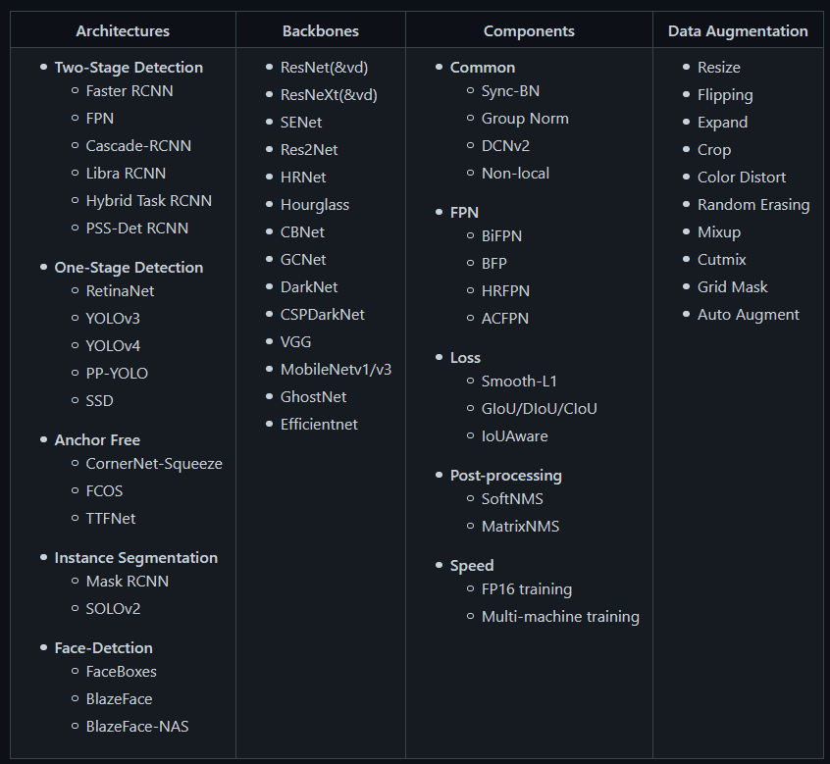Open BlazeFace-NAS in Face-Detction list

(137, 727)
